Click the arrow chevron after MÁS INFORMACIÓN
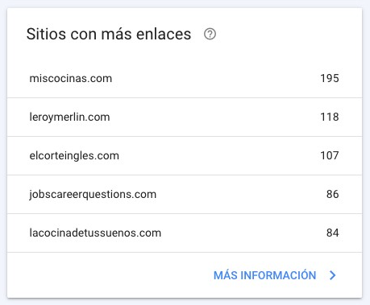Screen dimensions: 370x305 point(333,275)
